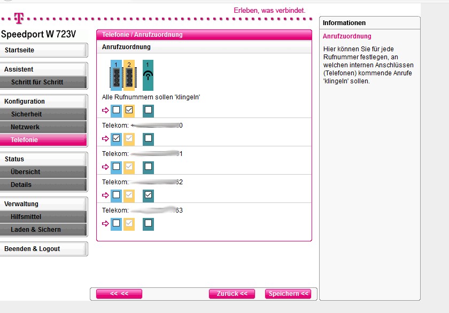
Task: Open the Startseite menu entry
Action: point(43,50)
